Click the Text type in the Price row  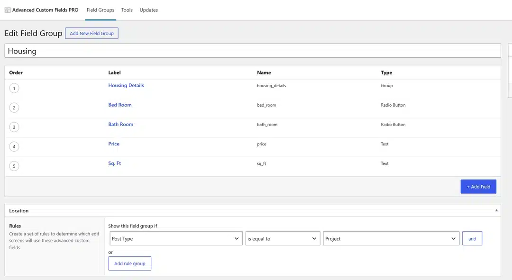(x=384, y=144)
